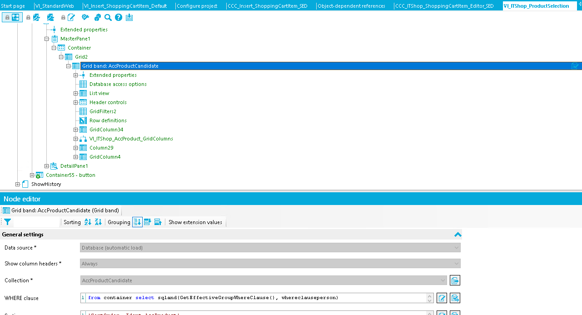Click inside the WHERE clause text field

tap(254, 298)
